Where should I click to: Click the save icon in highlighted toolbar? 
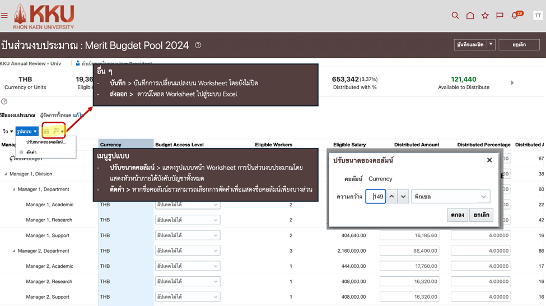(47, 131)
